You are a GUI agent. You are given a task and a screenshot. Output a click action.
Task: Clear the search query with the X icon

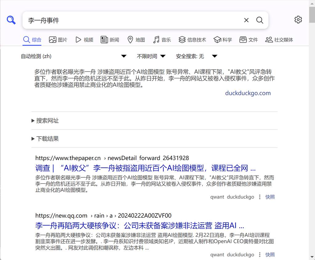[246, 20]
